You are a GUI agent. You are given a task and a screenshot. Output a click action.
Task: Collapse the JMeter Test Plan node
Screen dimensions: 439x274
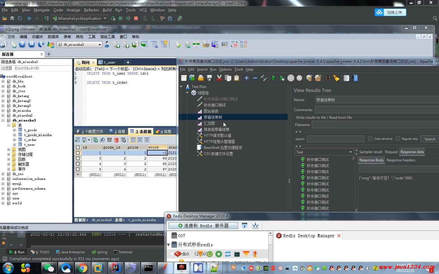[x=181, y=86]
